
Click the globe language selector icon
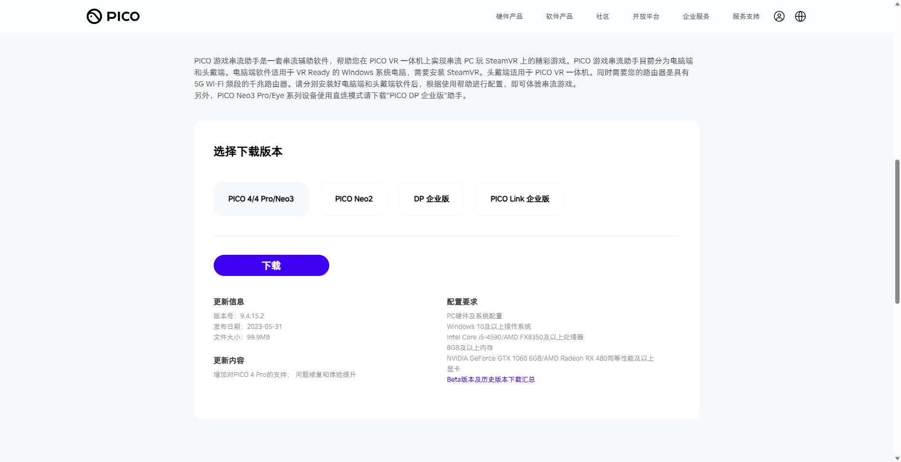[x=800, y=16]
